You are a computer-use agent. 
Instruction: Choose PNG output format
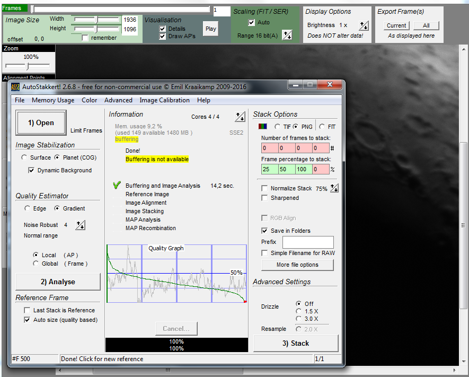tap(296, 127)
